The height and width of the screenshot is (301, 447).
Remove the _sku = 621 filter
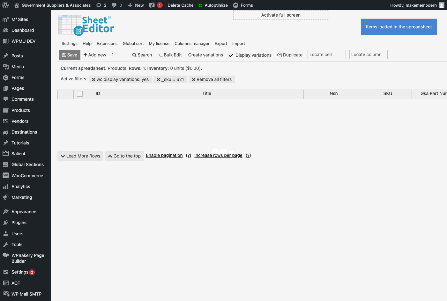[158, 80]
